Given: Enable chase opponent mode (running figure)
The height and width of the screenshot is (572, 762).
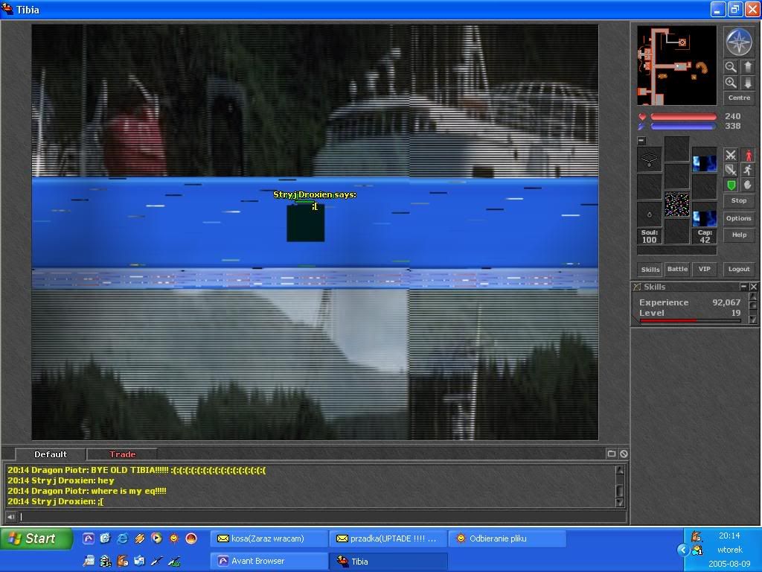Looking at the screenshot, I should [x=747, y=171].
